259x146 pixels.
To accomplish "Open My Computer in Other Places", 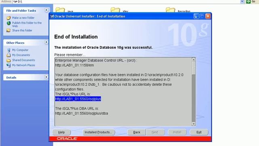I will pyautogui.click(x=20, y=50).
